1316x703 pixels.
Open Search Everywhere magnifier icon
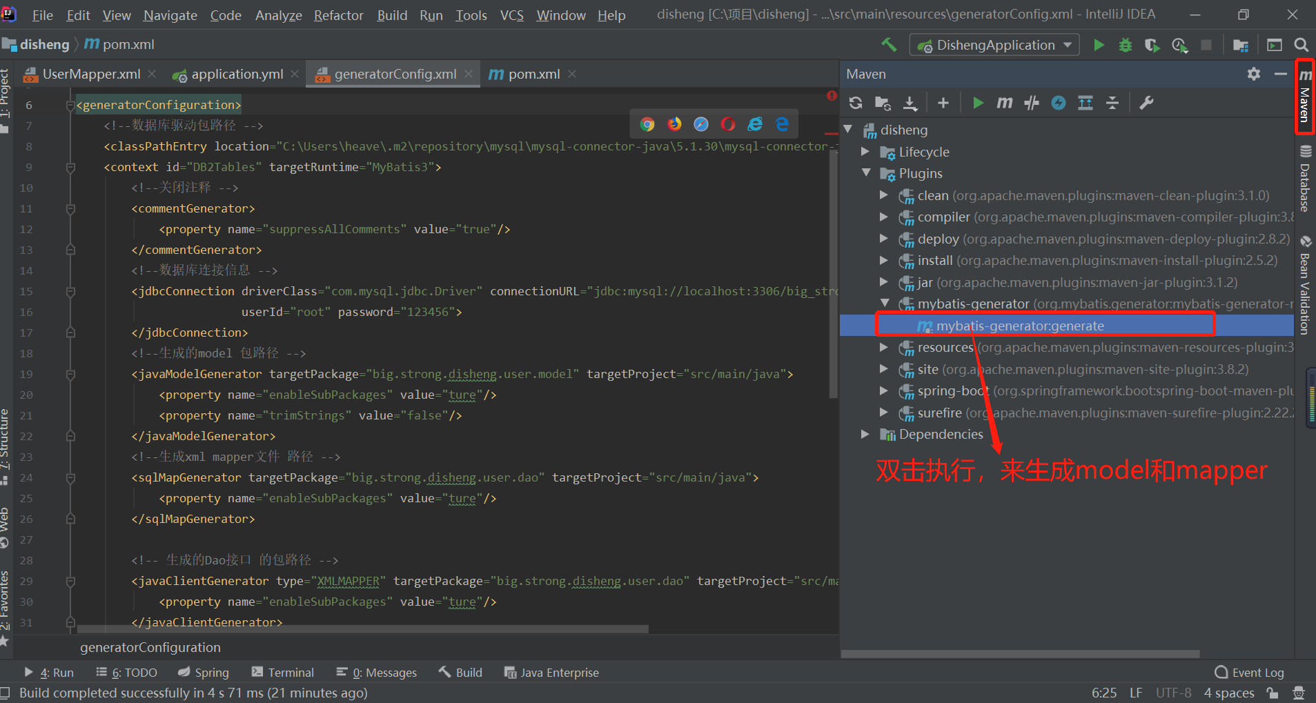tap(1301, 45)
